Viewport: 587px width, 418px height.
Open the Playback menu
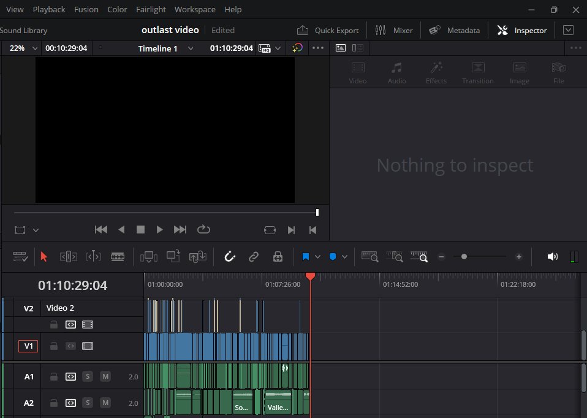point(49,9)
